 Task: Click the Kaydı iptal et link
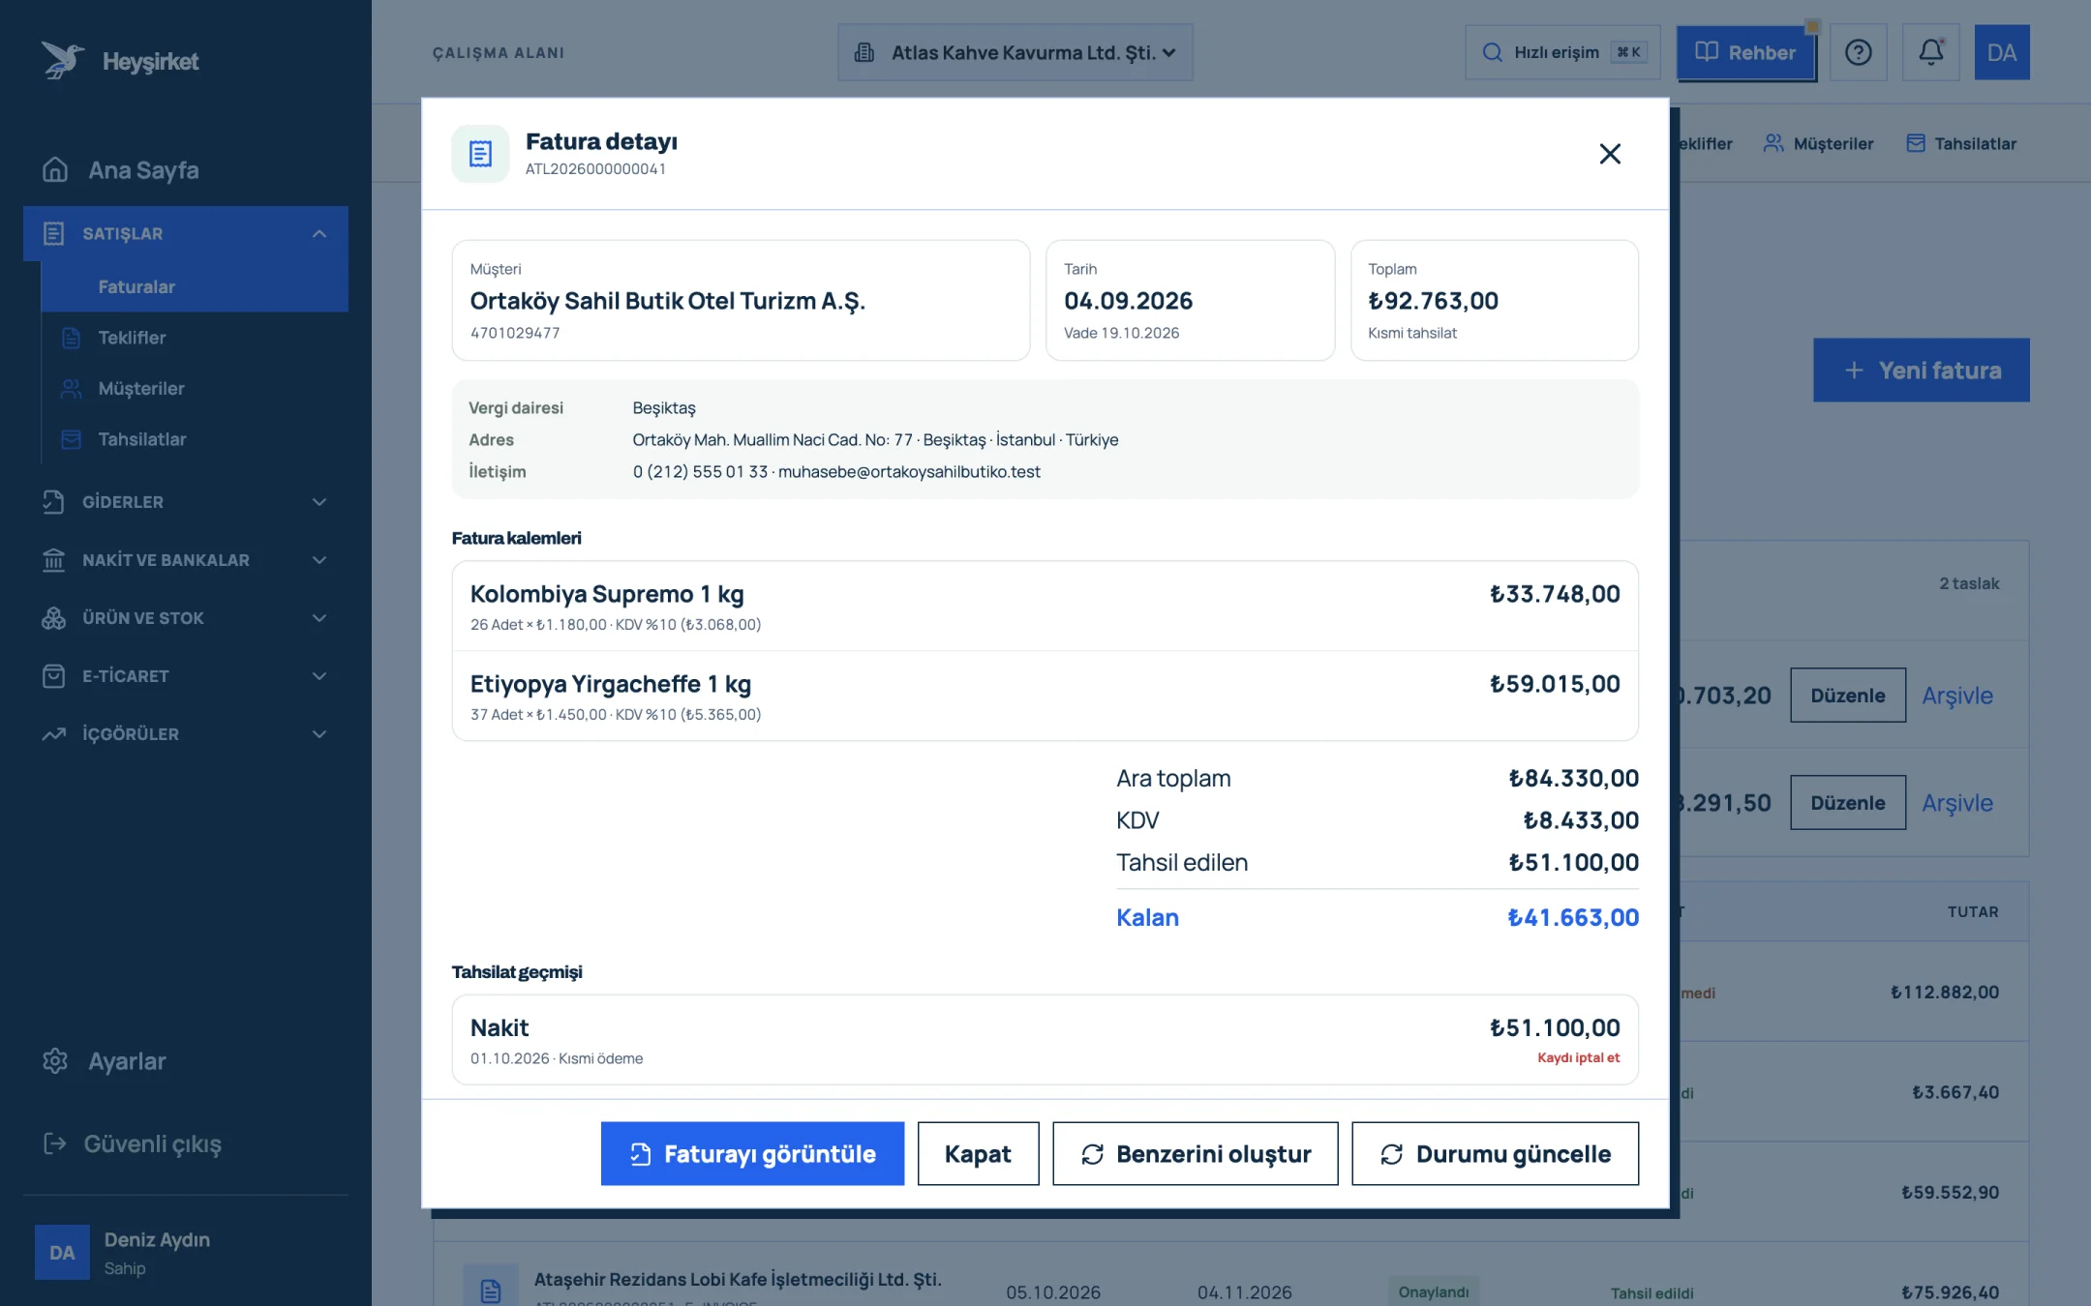1578,1057
